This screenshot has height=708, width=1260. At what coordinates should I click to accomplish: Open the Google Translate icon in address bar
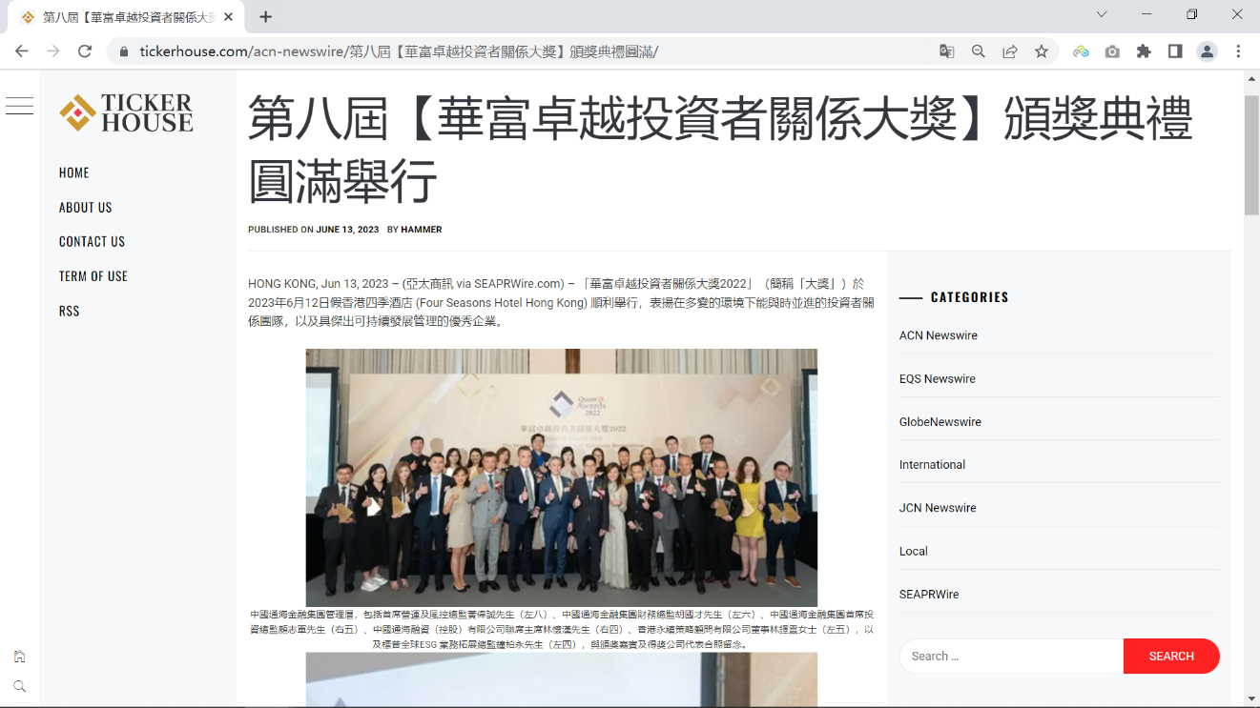946,51
